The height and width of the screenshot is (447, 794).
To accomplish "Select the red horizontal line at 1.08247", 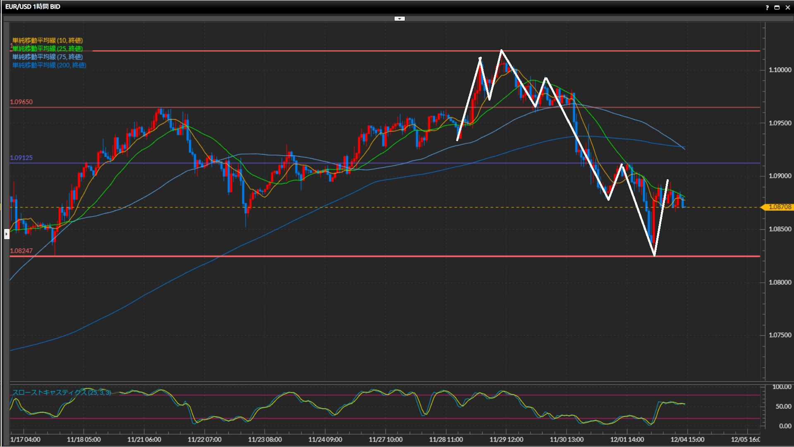I will (372, 256).
